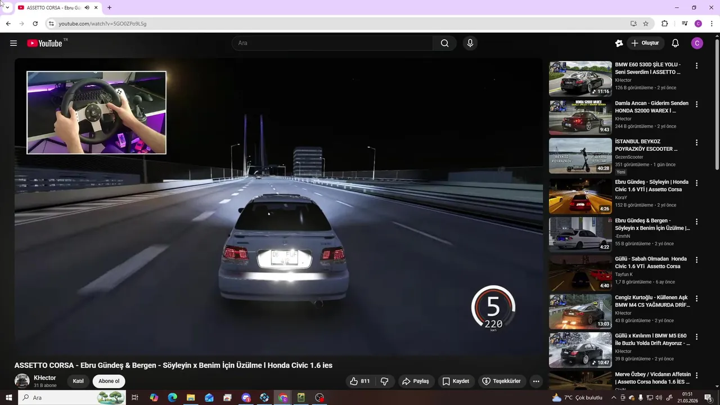This screenshot has height=405, width=720.
Task: Mute the tab via speaker icon
Action: [87, 7]
